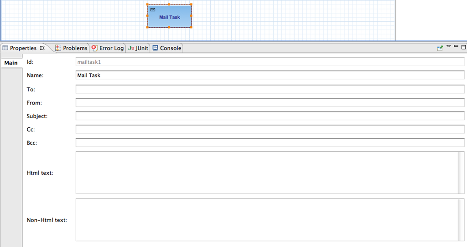The height and width of the screenshot is (247, 467).
Task: Click the "Html text:" label
Action: click(x=40, y=173)
